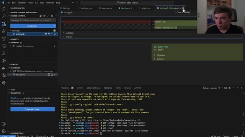
Task: Open the paw icon view in activity bar
Action: 3,83
